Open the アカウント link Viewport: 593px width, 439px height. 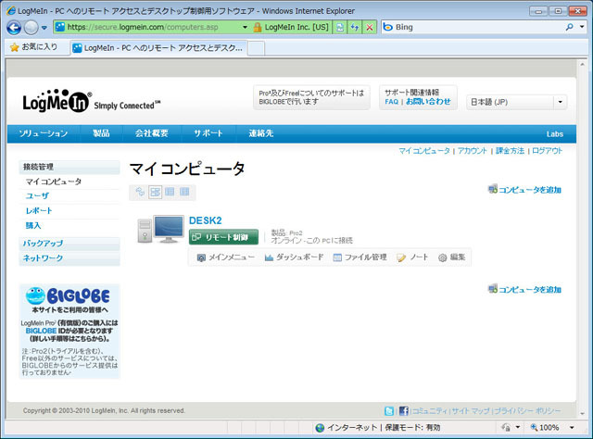pos(473,151)
